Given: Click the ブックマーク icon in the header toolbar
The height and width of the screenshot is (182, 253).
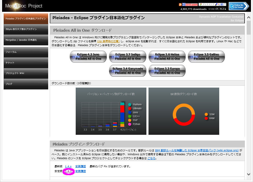Looking at the screenshot, I should click(209, 4).
